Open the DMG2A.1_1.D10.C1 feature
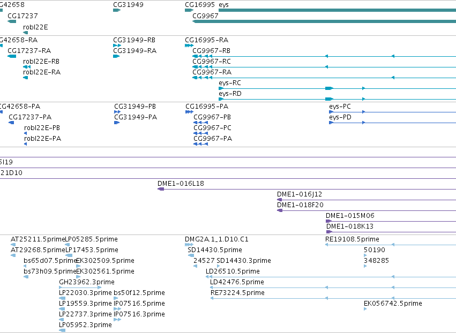The image size is (456, 333). (x=216, y=239)
